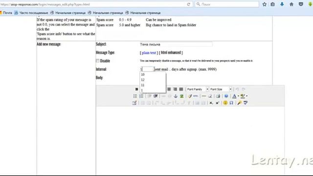Undo last edit in editor
The image size is (313, 176).
[x=237, y=89]
